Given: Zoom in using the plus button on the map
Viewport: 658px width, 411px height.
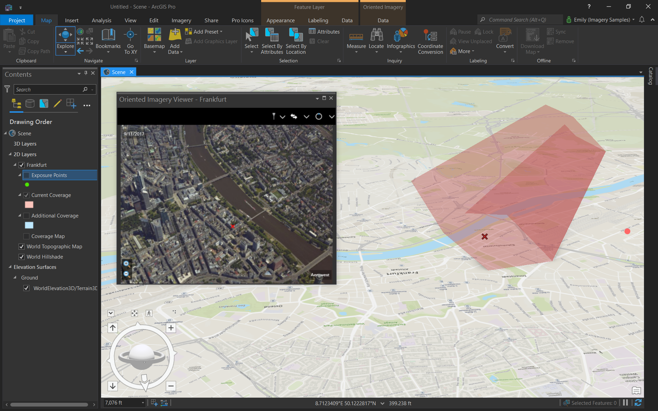Looking at the screenshot, I should pos(171,328).
